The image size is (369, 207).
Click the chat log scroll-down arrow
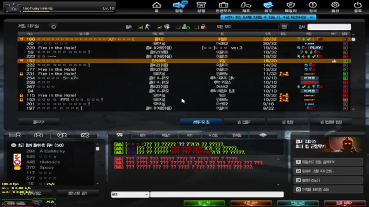click(x=278, y=185)
